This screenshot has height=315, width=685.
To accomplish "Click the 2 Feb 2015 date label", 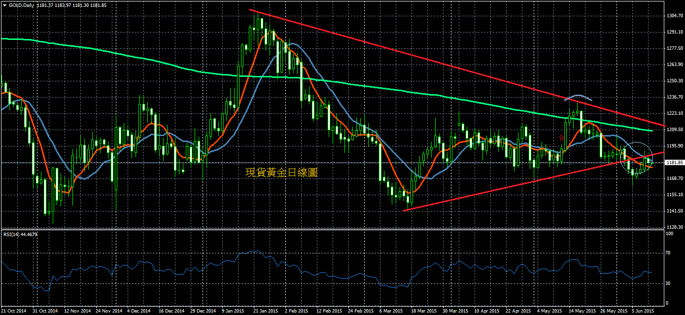I will click(296, 311).
